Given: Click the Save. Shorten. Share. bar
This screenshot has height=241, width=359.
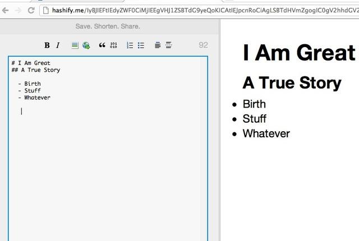Looking at the screenshot, I should (108, 26).
